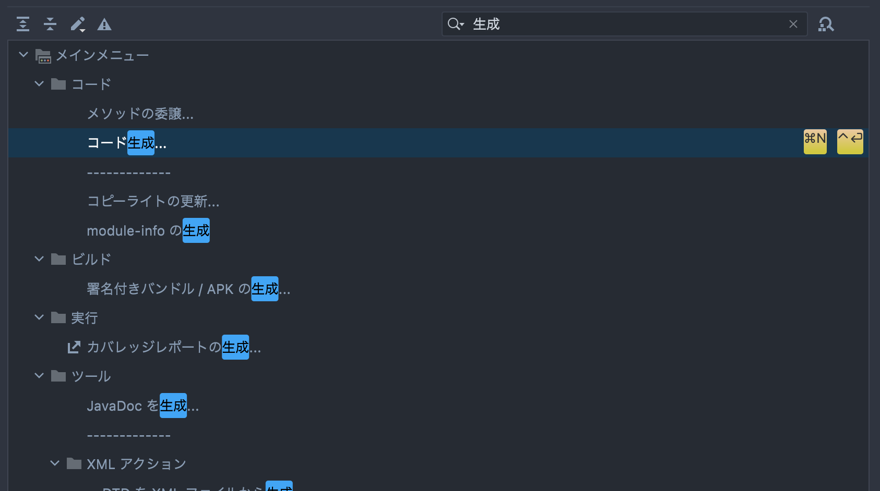Click Find Actions by Shortcut icon
Screen dimensions: 880x491
826,24
